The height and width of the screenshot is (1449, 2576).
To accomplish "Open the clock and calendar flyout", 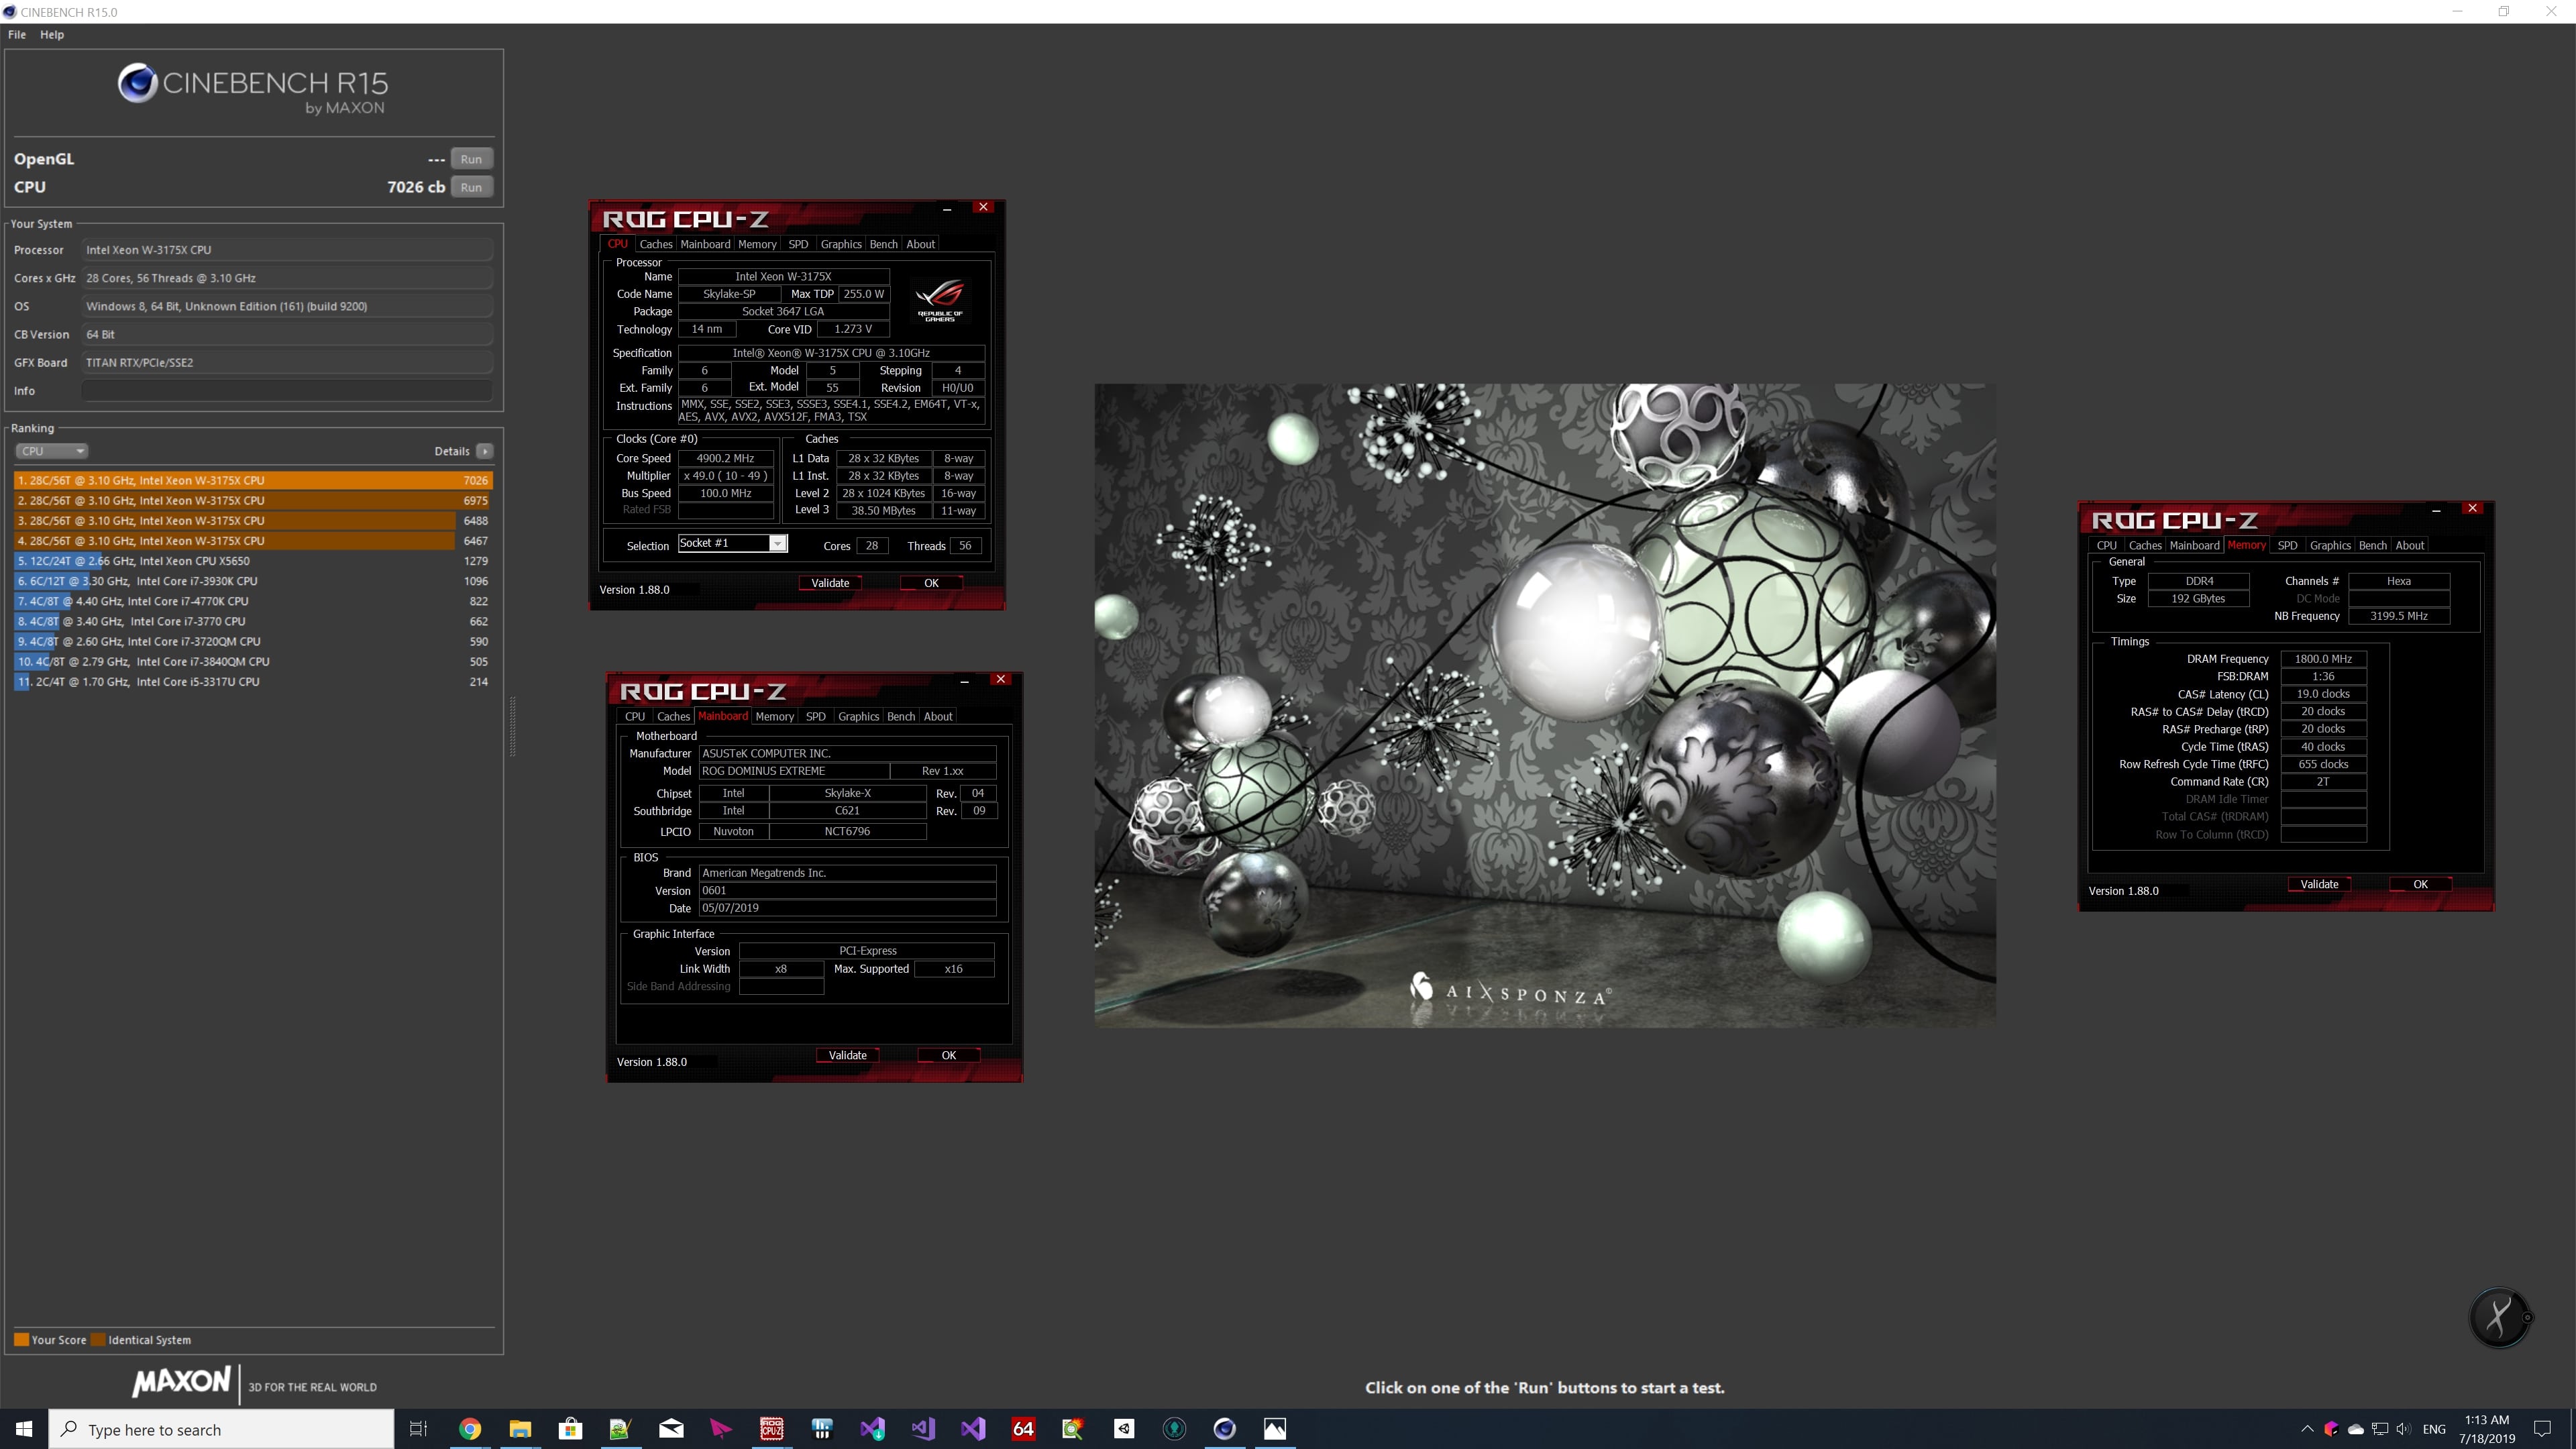I will click(x=2486, y=1429).
